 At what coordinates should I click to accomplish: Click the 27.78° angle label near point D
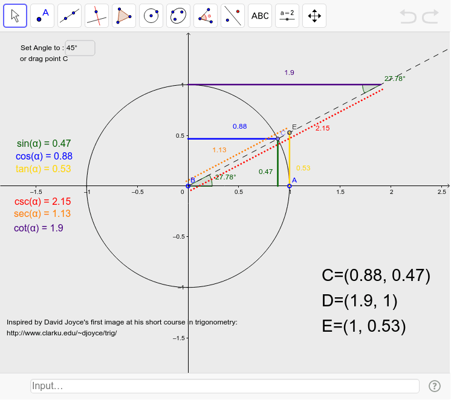395,79
